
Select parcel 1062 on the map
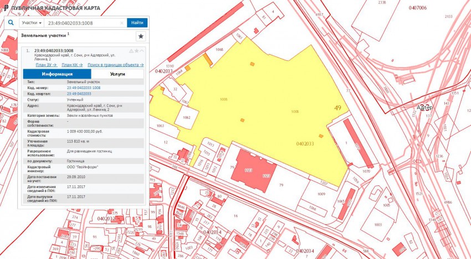(x=187, y=118)
